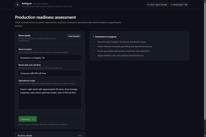The width and height of the screenshot is (206, 137).
Task: Click the Shoot date and call time label
Action: pos(30,65)
